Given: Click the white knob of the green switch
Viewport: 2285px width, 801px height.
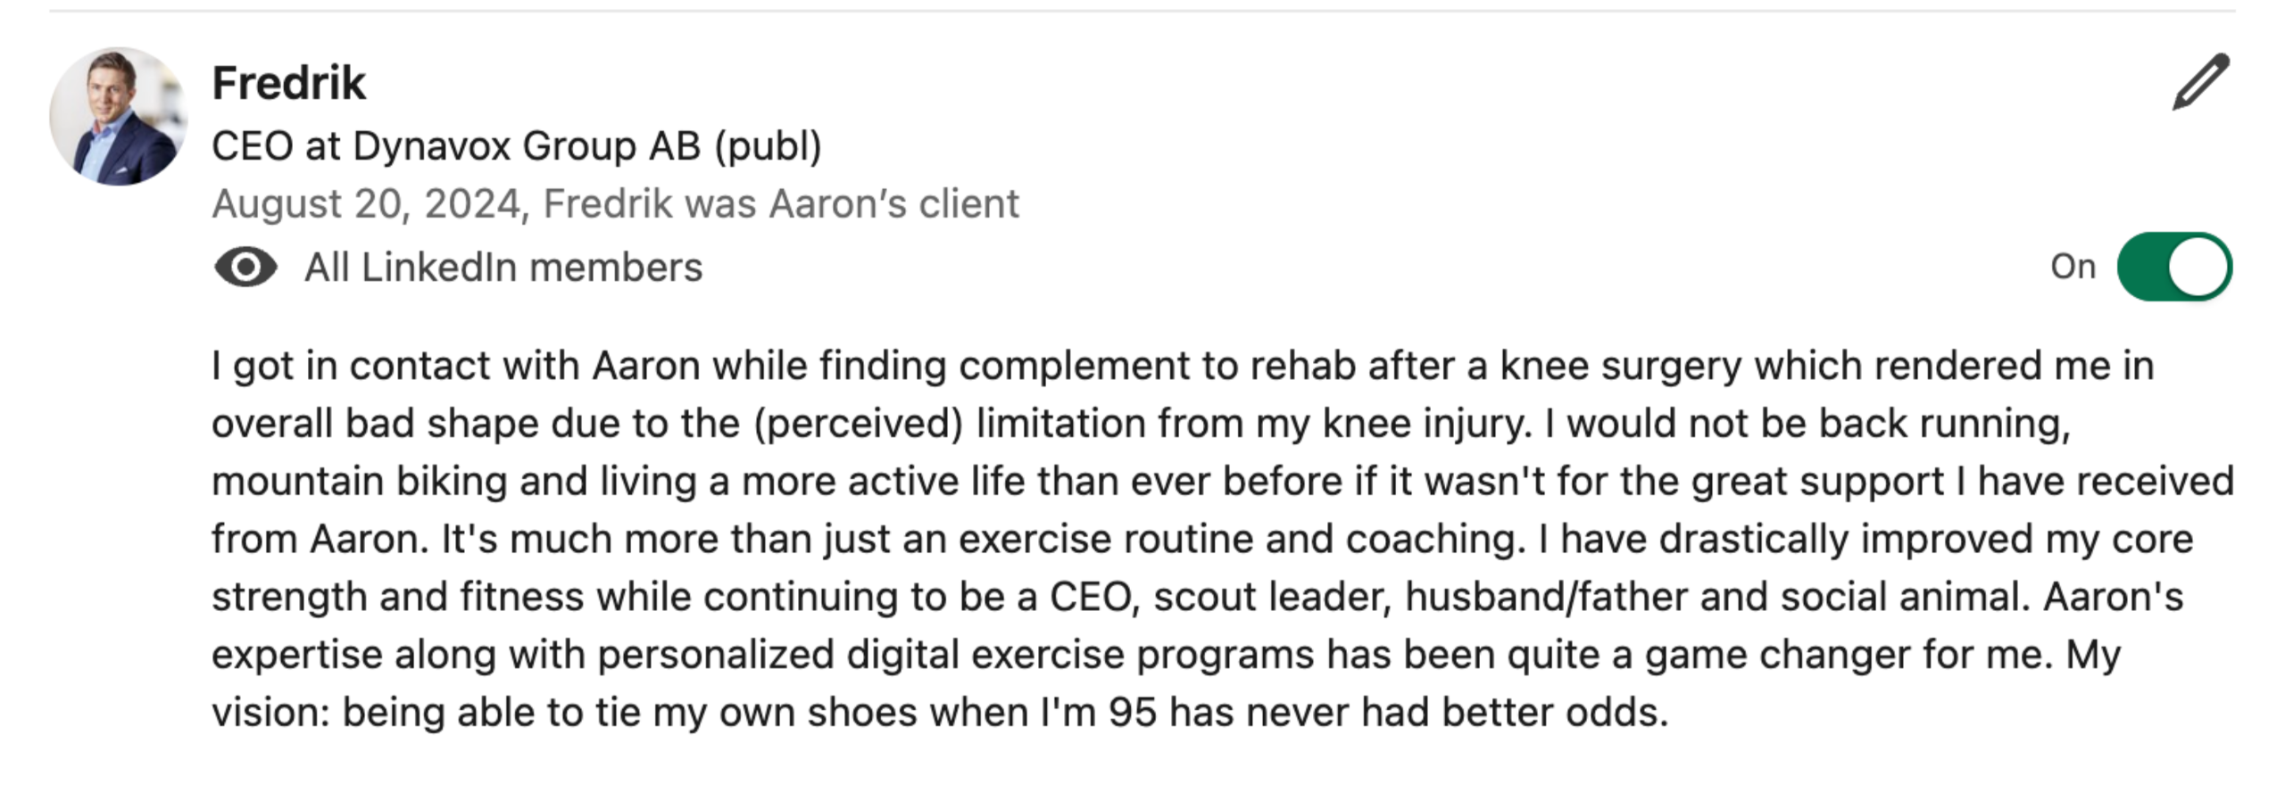Looking at the screenshot, I should point(2198,267).
